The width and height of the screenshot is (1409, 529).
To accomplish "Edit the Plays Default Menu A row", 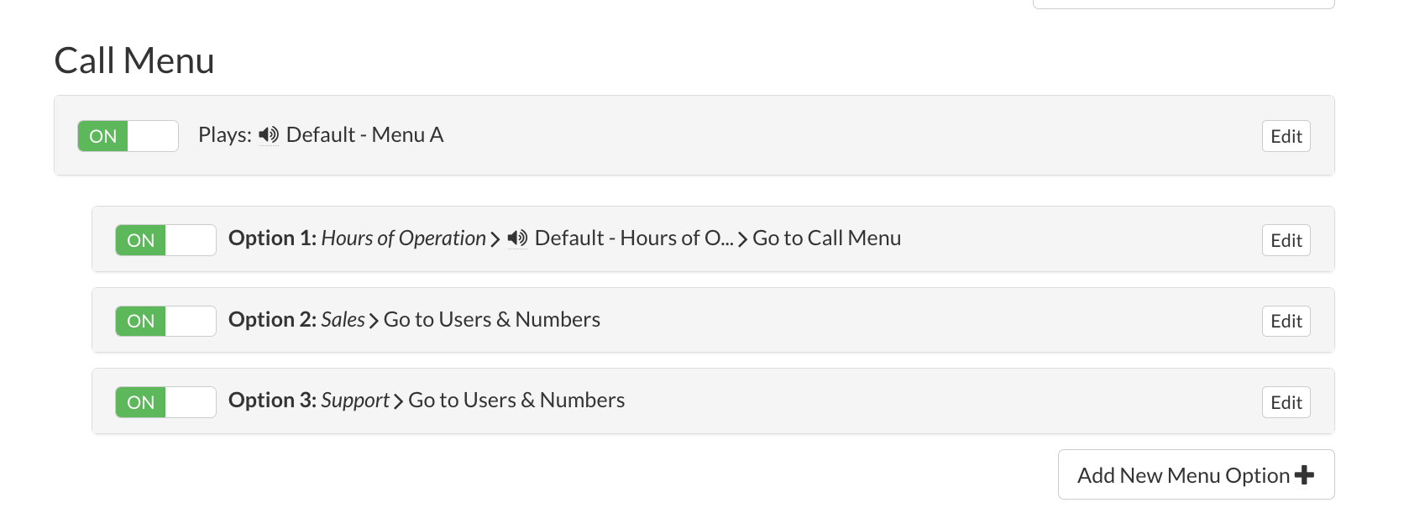I will tap(1286, 136).
